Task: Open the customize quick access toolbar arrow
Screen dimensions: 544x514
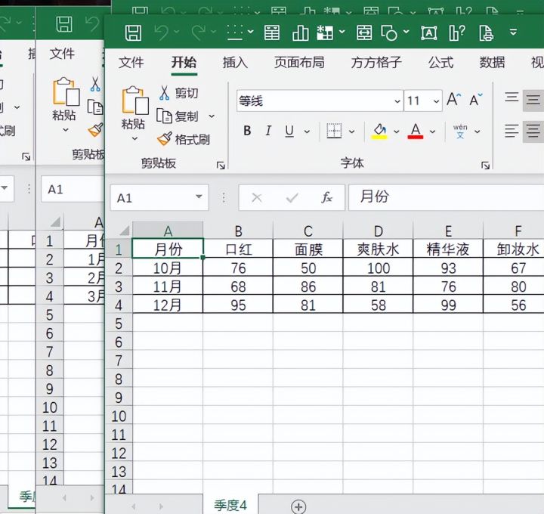Action: (514, 33)
